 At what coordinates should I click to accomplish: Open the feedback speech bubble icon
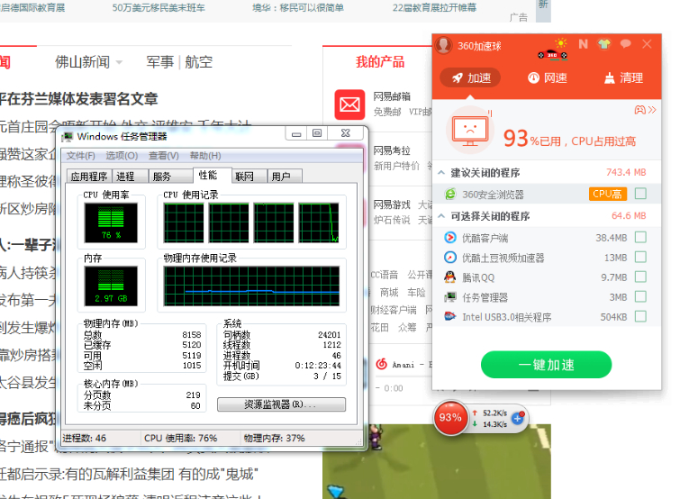coord(625,43)
